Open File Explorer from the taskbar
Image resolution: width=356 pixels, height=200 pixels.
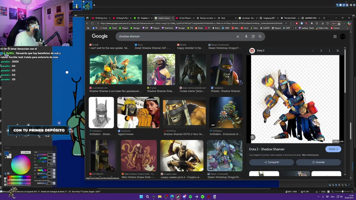(x=160, y=197)
